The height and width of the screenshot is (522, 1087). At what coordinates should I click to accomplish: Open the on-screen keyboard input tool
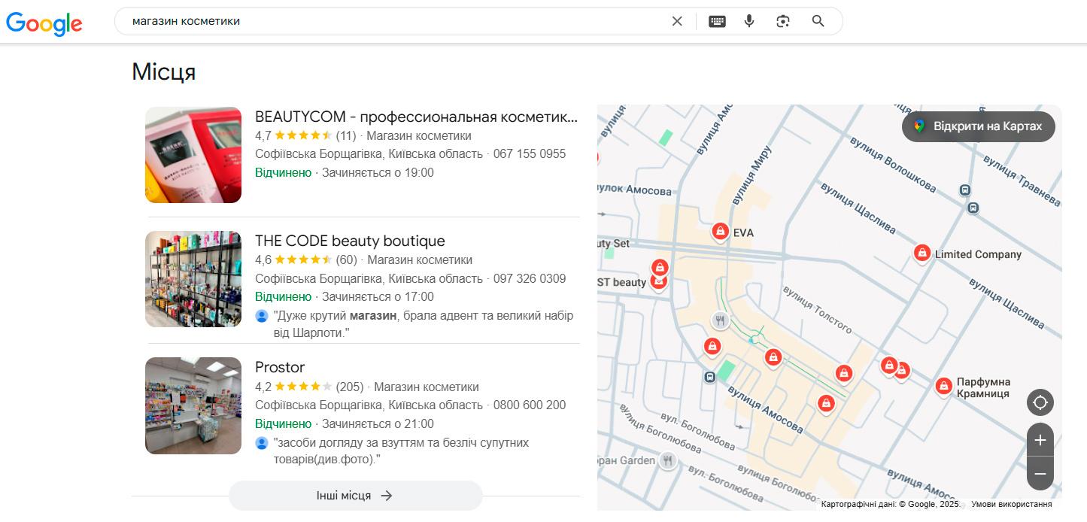[x=717, y=21]
